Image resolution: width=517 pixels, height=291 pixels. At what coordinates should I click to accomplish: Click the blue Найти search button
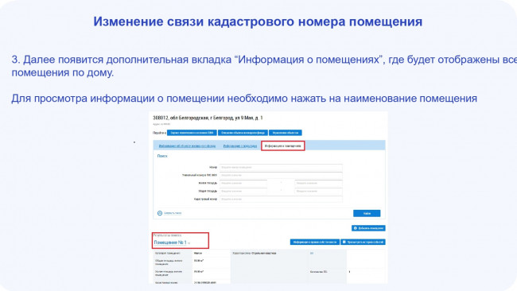[x=367, y=213]
